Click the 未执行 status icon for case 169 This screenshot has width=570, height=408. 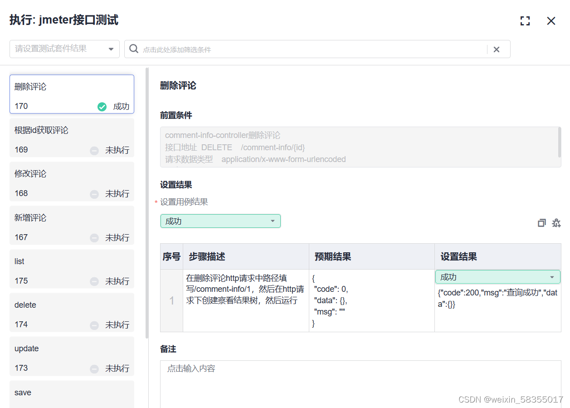pyautogui.click(x=94, y=150)
